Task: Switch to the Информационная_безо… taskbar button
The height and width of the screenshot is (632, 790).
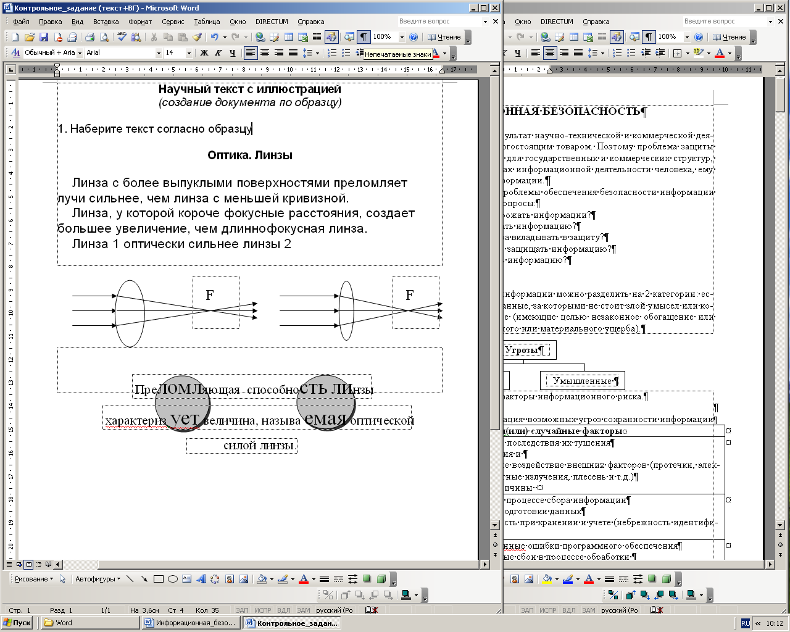Action: tap(191, 623)
